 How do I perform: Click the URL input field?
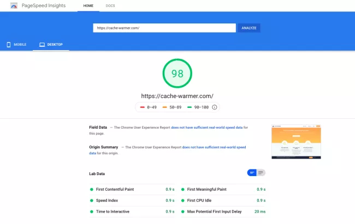164,28
